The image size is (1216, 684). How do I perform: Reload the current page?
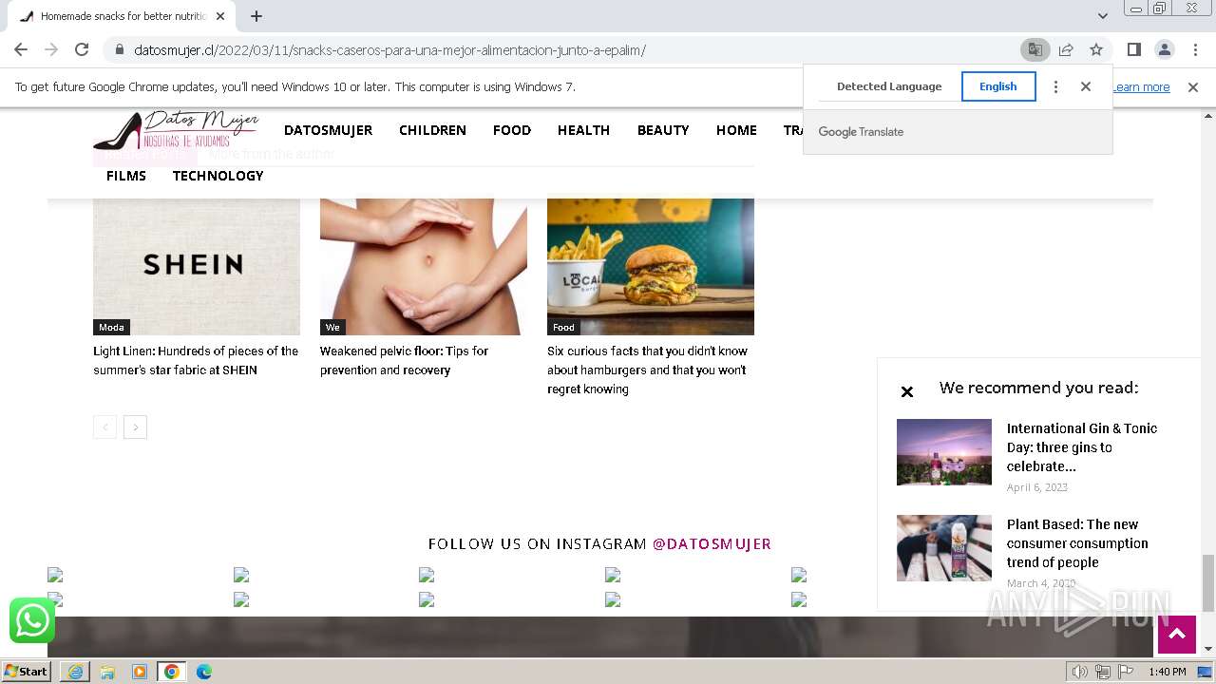[82, 49]
